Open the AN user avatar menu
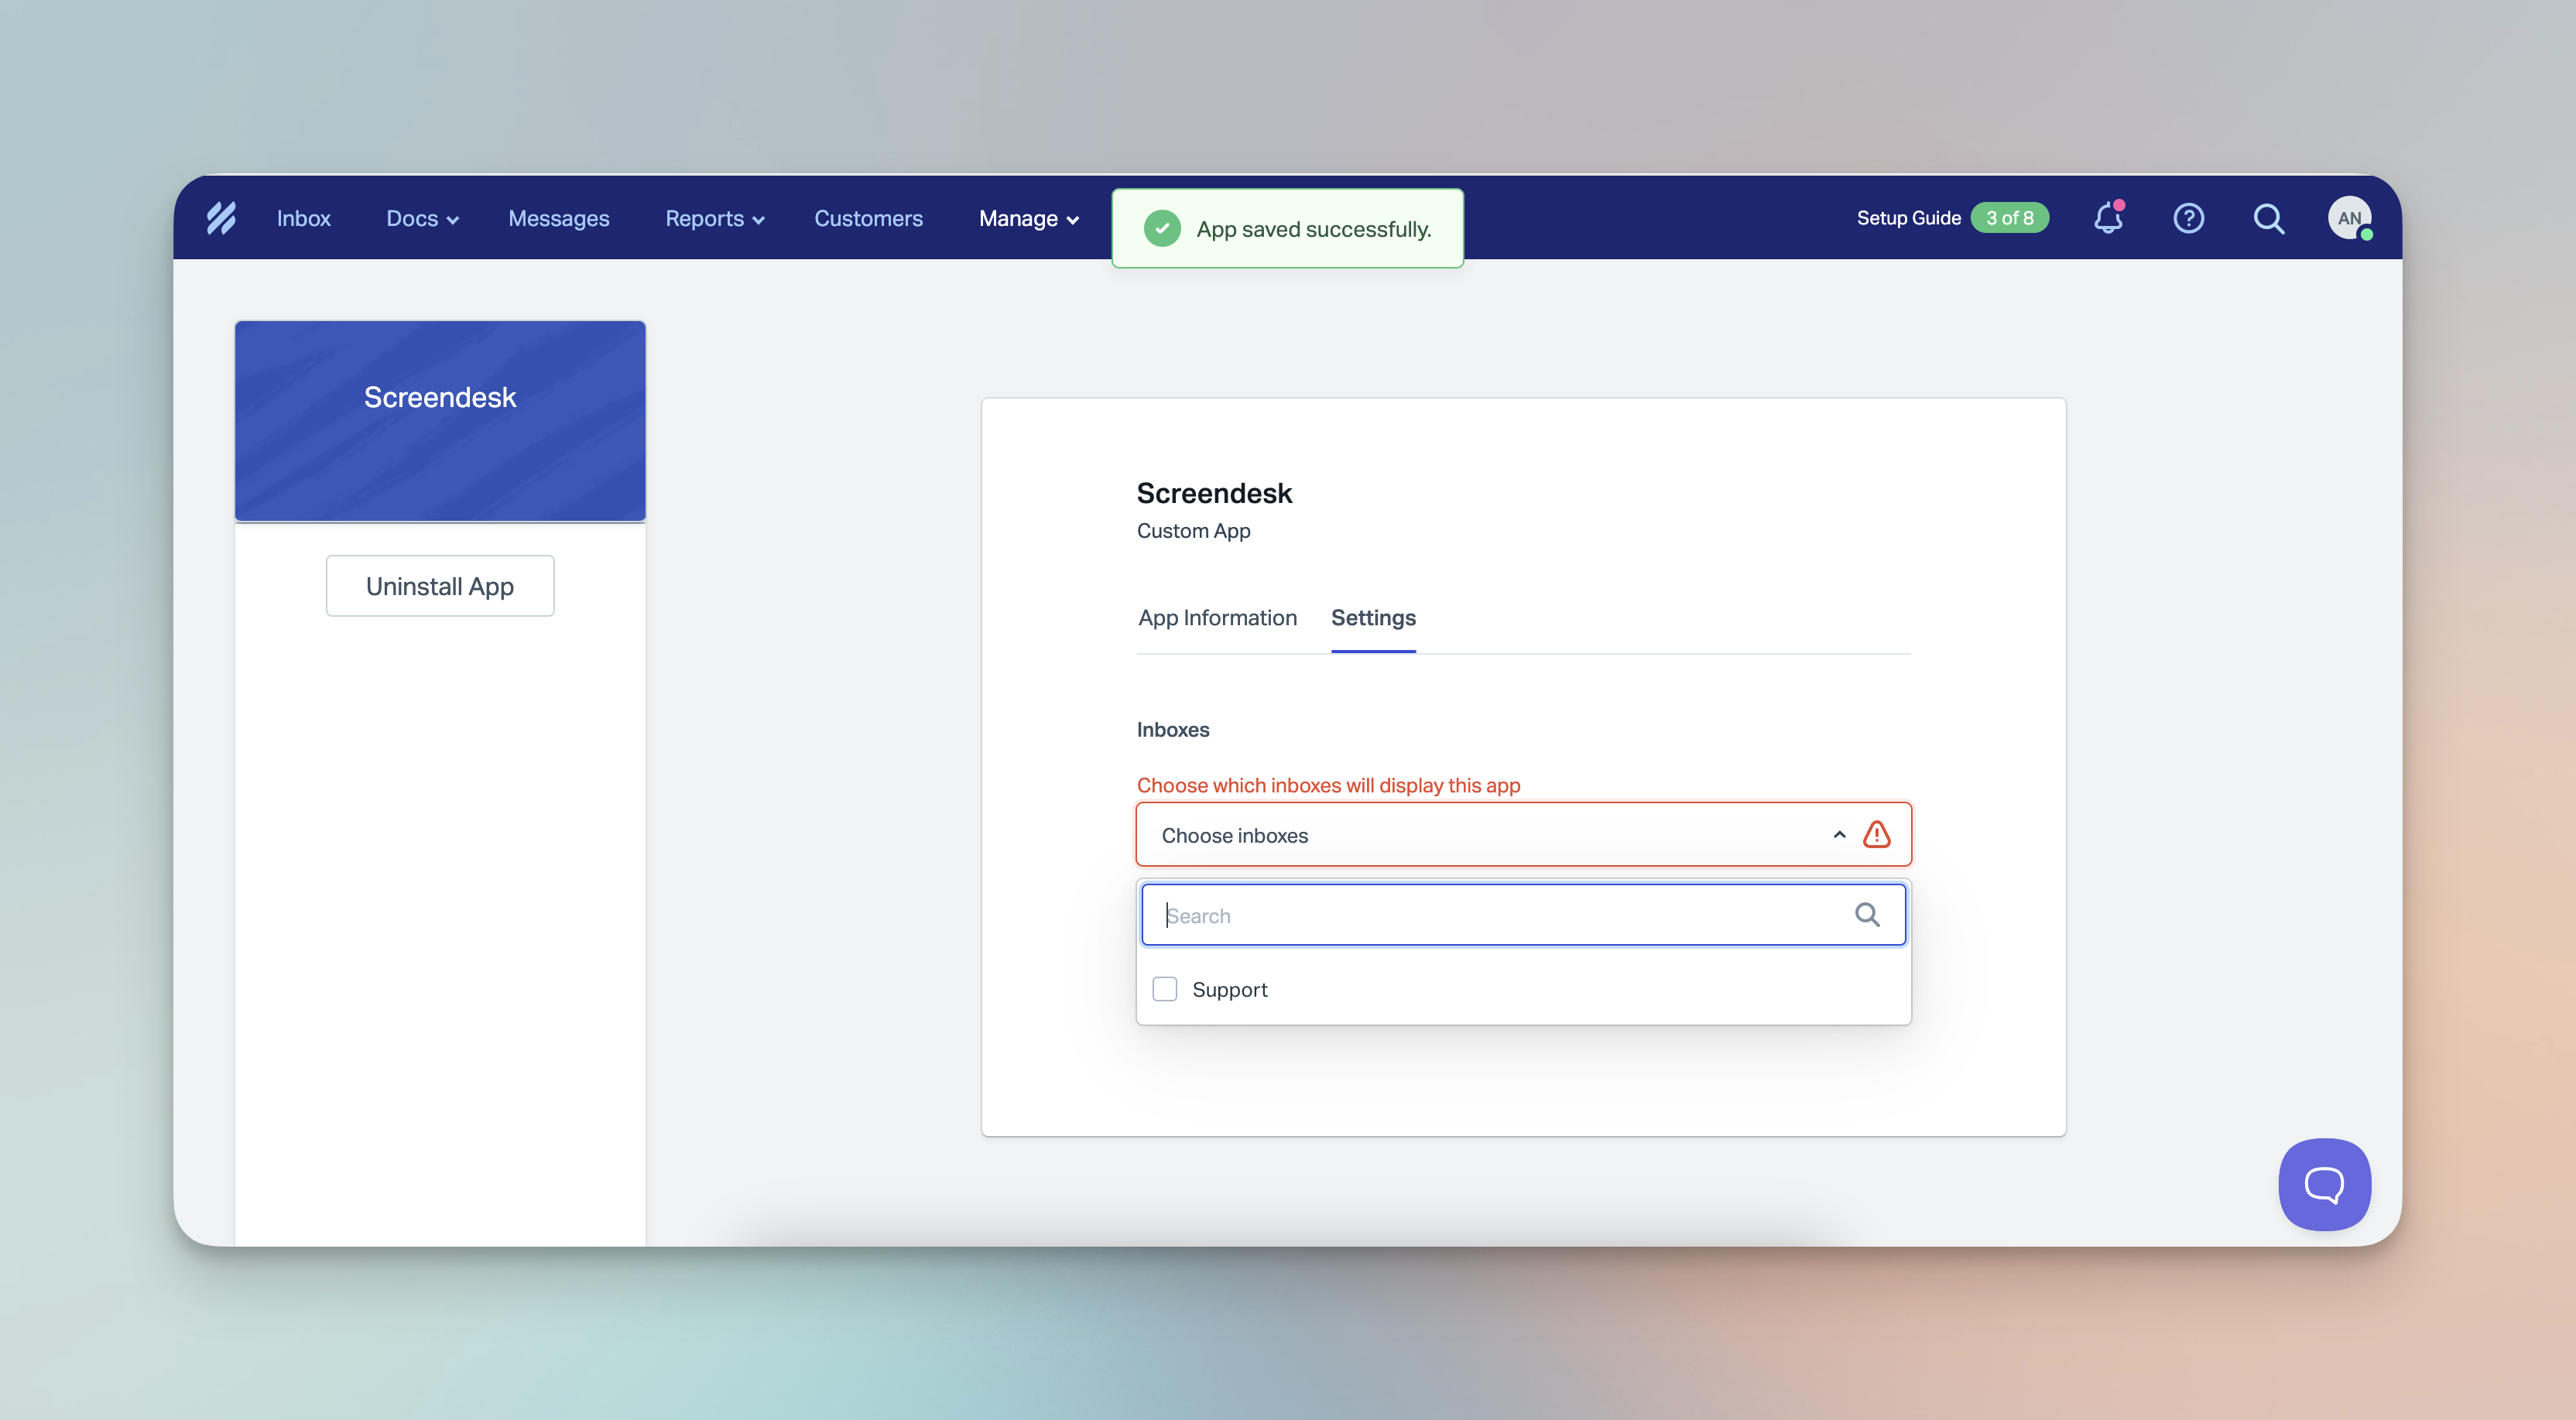This screenshot has width=2576, height=1420. point(2349,218)
